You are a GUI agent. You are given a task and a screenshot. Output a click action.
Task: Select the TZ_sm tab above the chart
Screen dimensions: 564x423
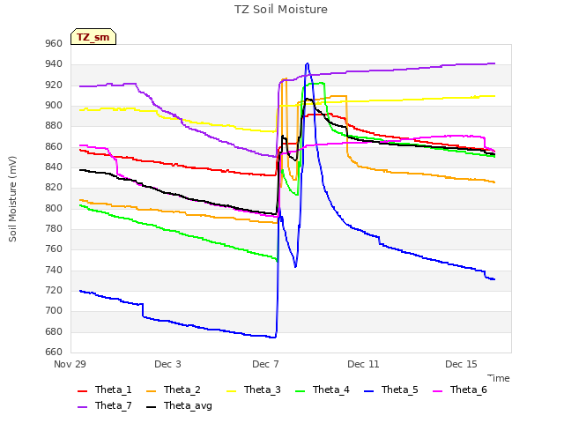coord(93,37)
